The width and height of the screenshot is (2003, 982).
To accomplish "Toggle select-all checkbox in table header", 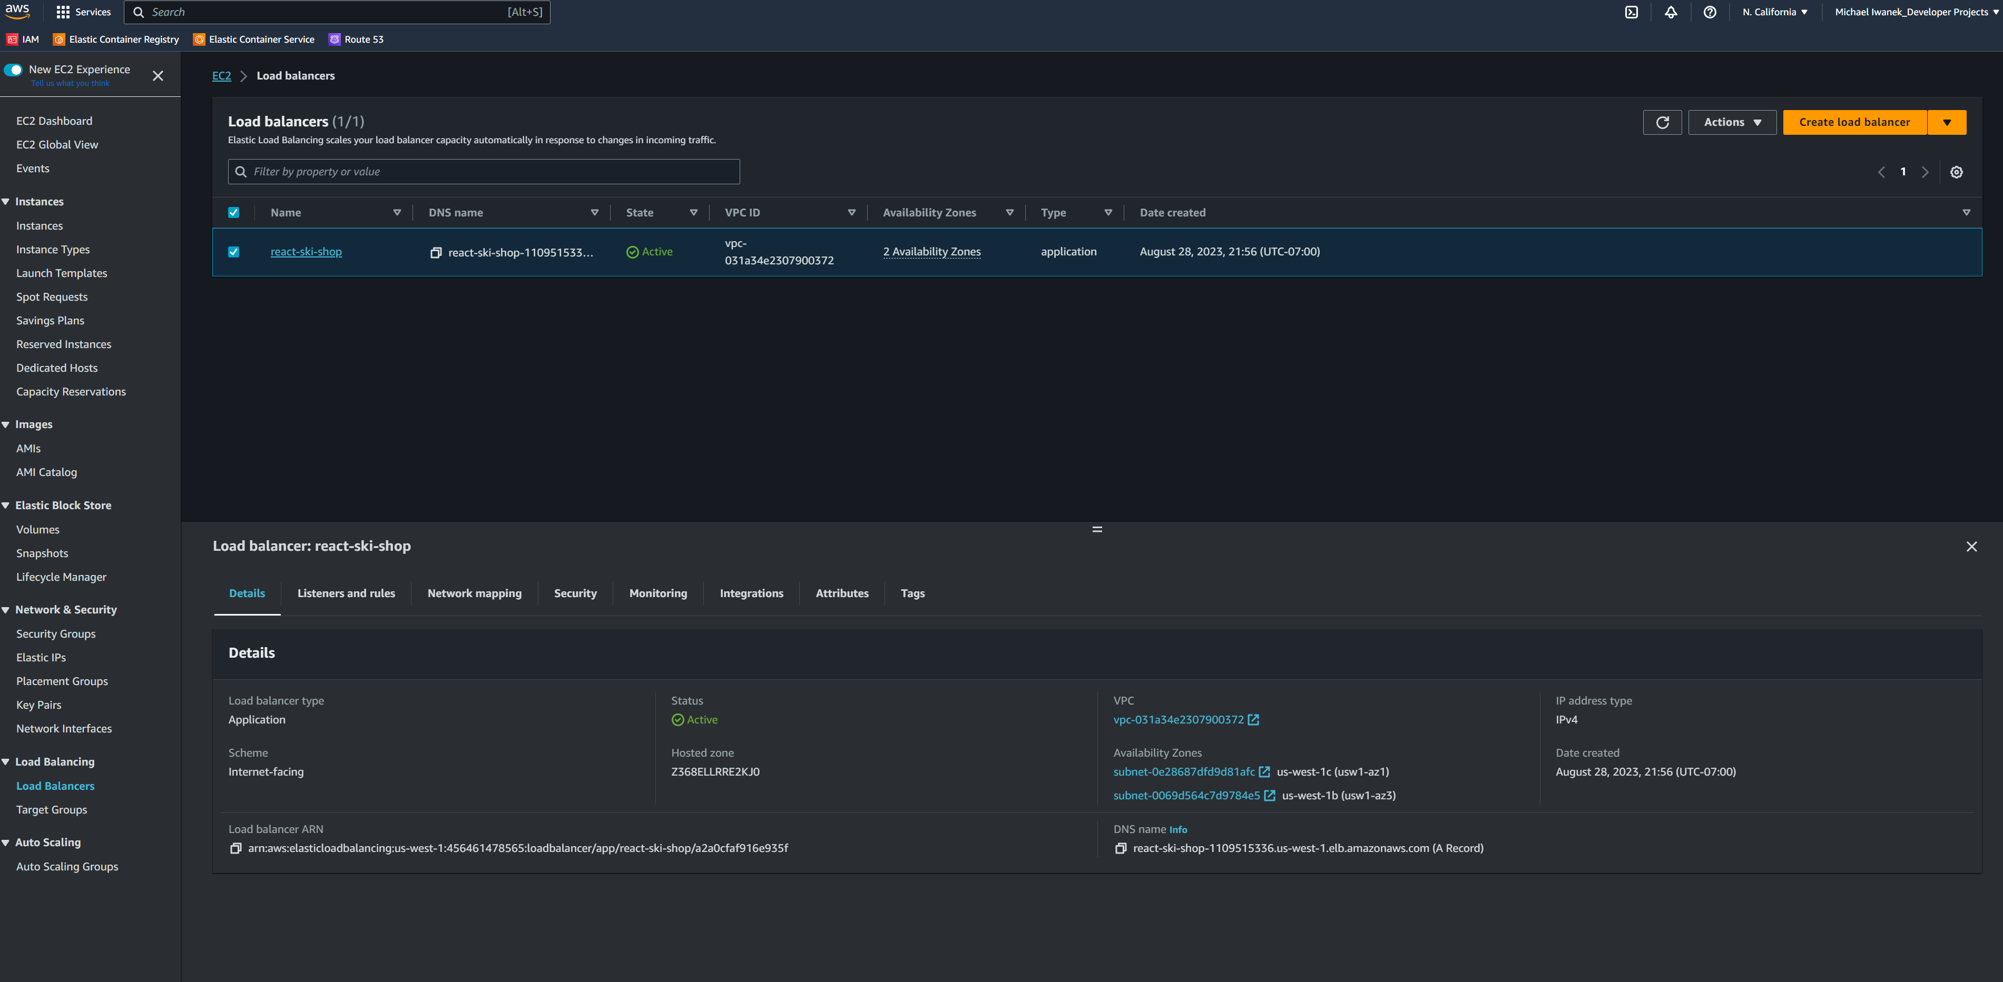I will coord(233,212).
